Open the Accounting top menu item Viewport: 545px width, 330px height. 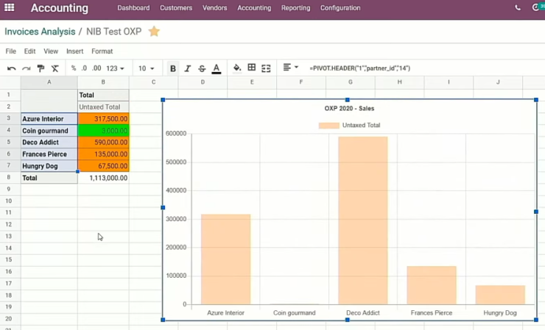click(x=254, y=7)
